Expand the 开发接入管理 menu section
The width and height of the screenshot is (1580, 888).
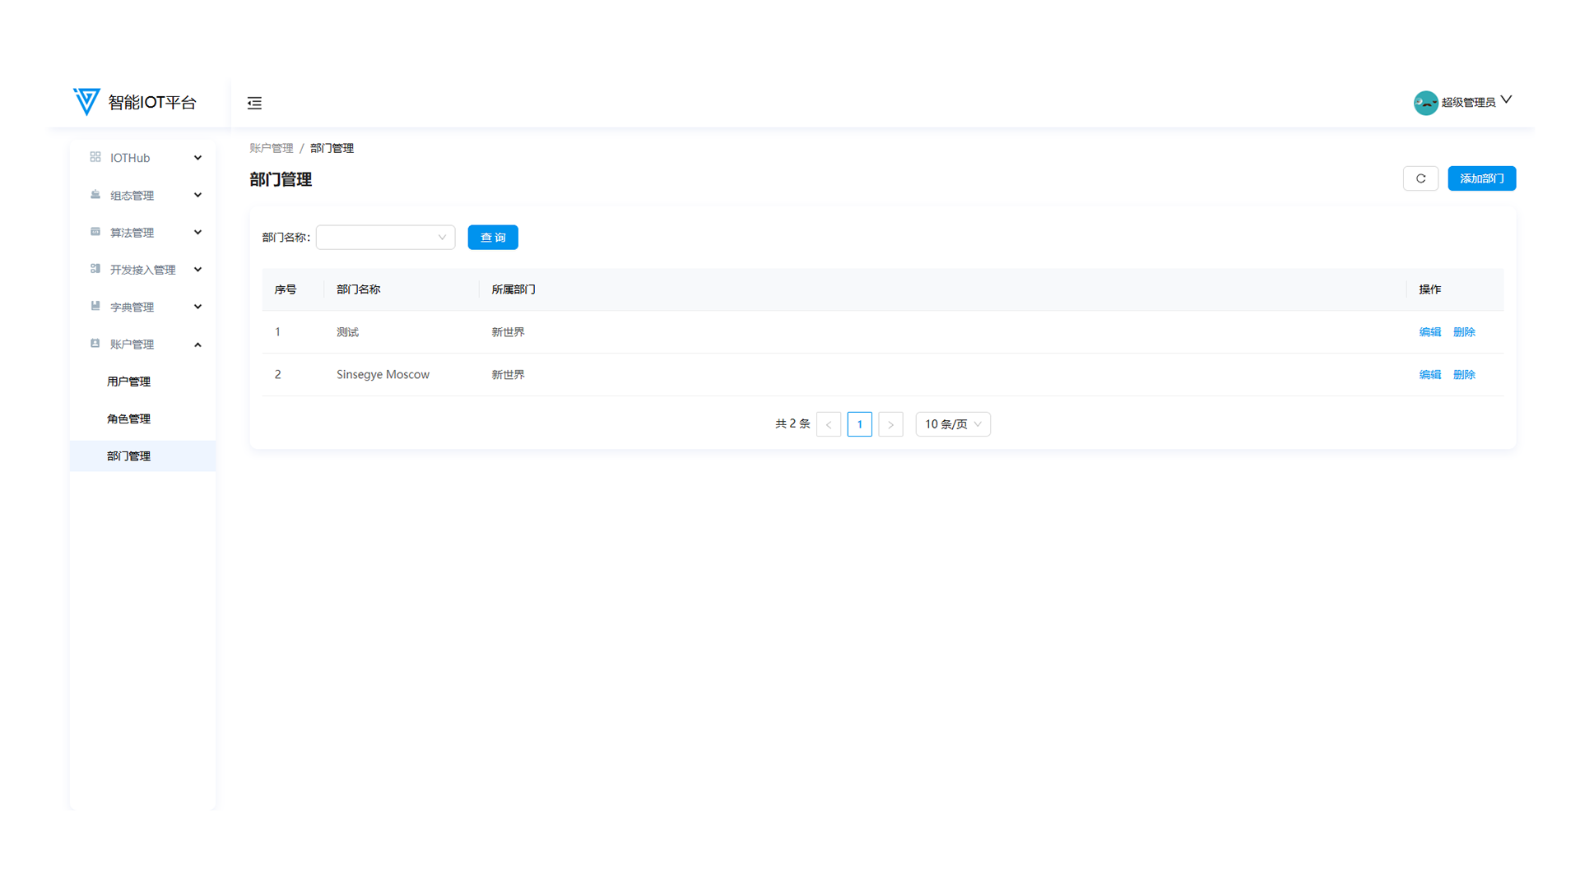[197, 270]
